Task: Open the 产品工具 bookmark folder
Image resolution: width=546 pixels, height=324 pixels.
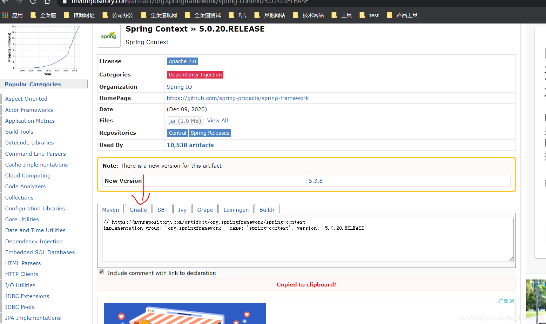Action: (x=402, y=15)
